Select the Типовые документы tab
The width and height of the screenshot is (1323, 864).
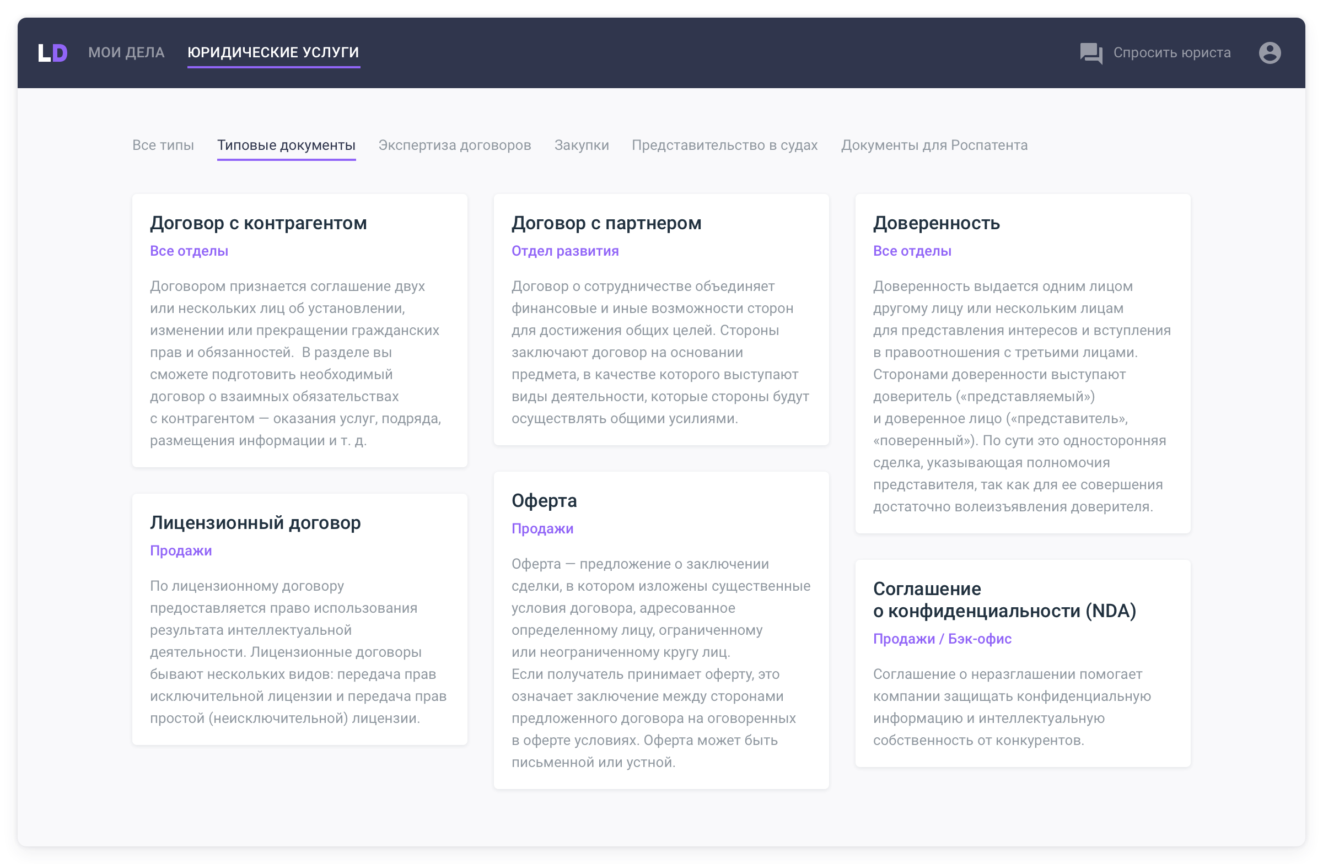286,145
